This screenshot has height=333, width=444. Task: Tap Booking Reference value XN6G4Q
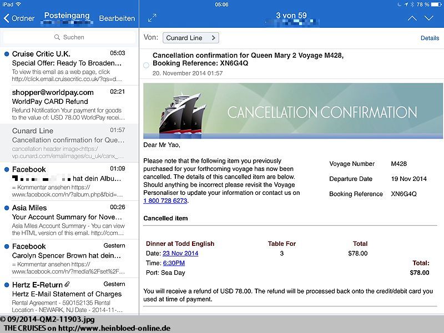pos(403,194)
